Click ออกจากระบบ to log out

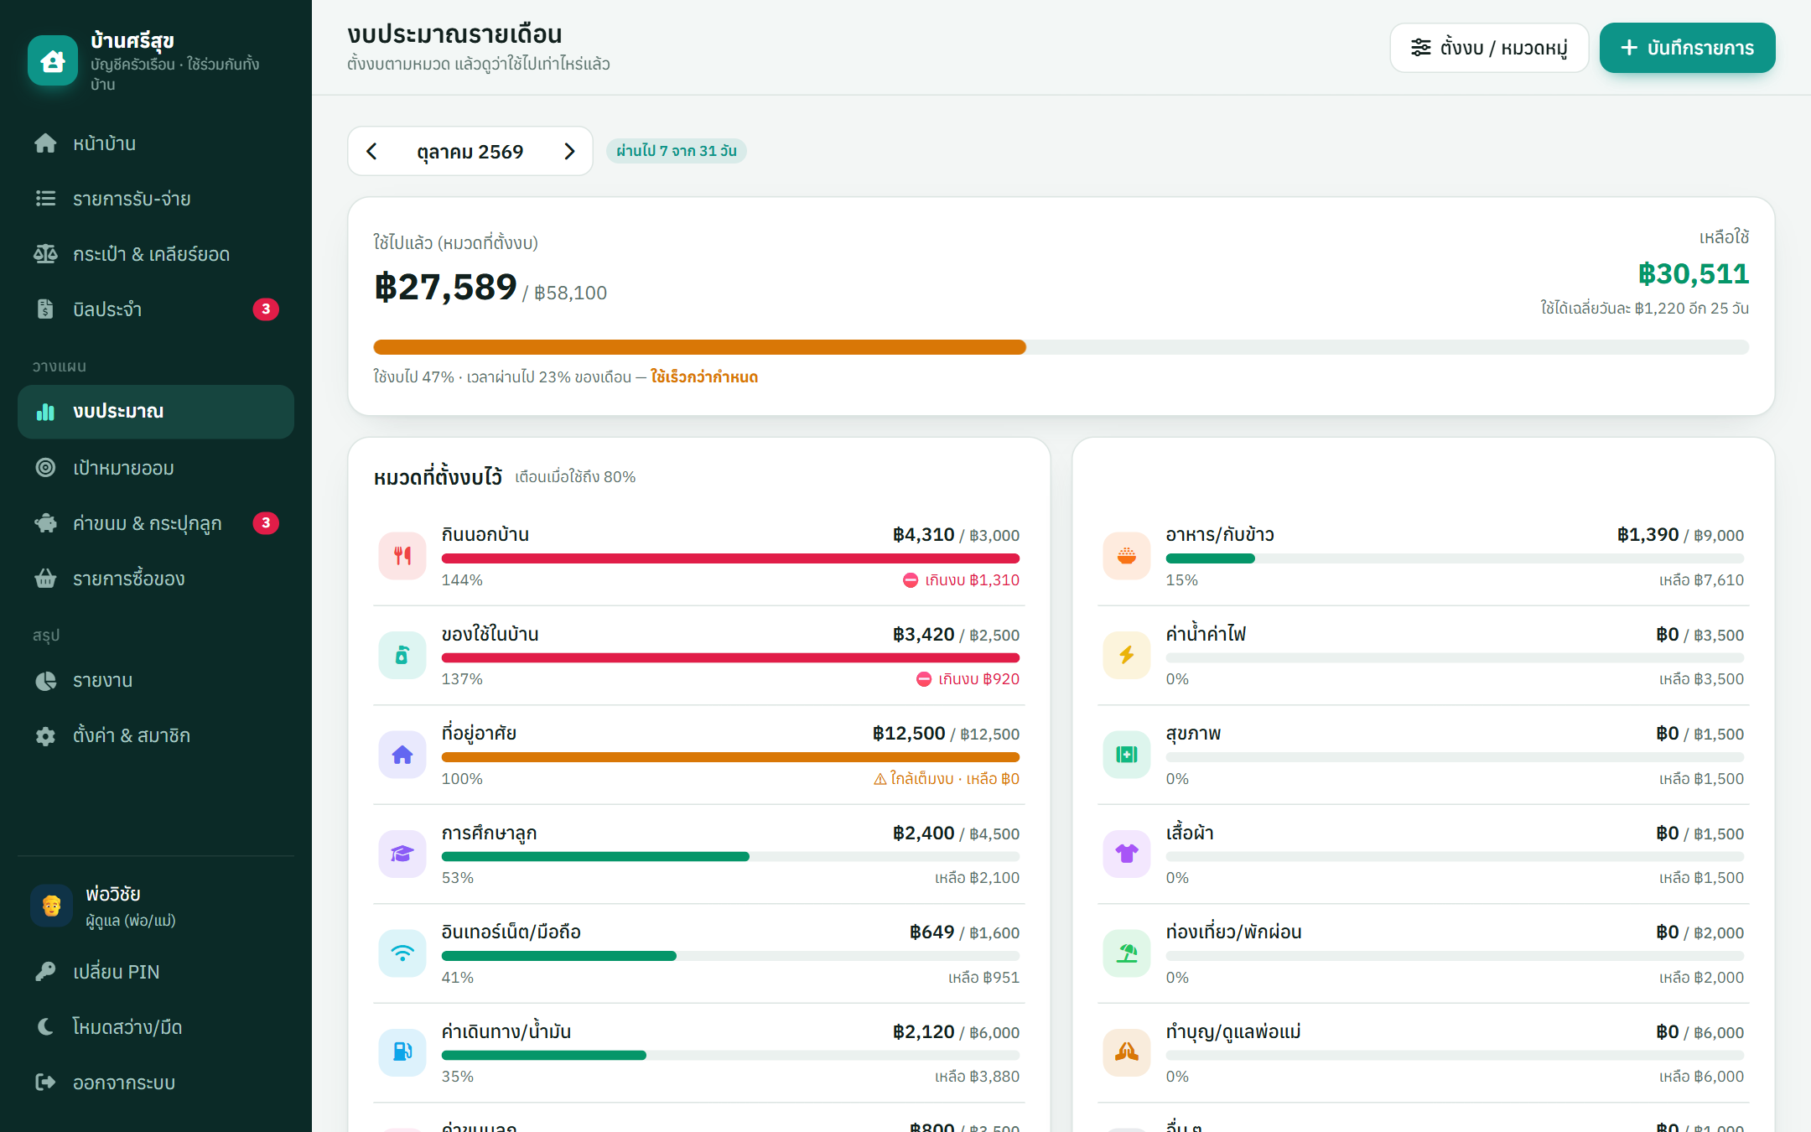156,1083
